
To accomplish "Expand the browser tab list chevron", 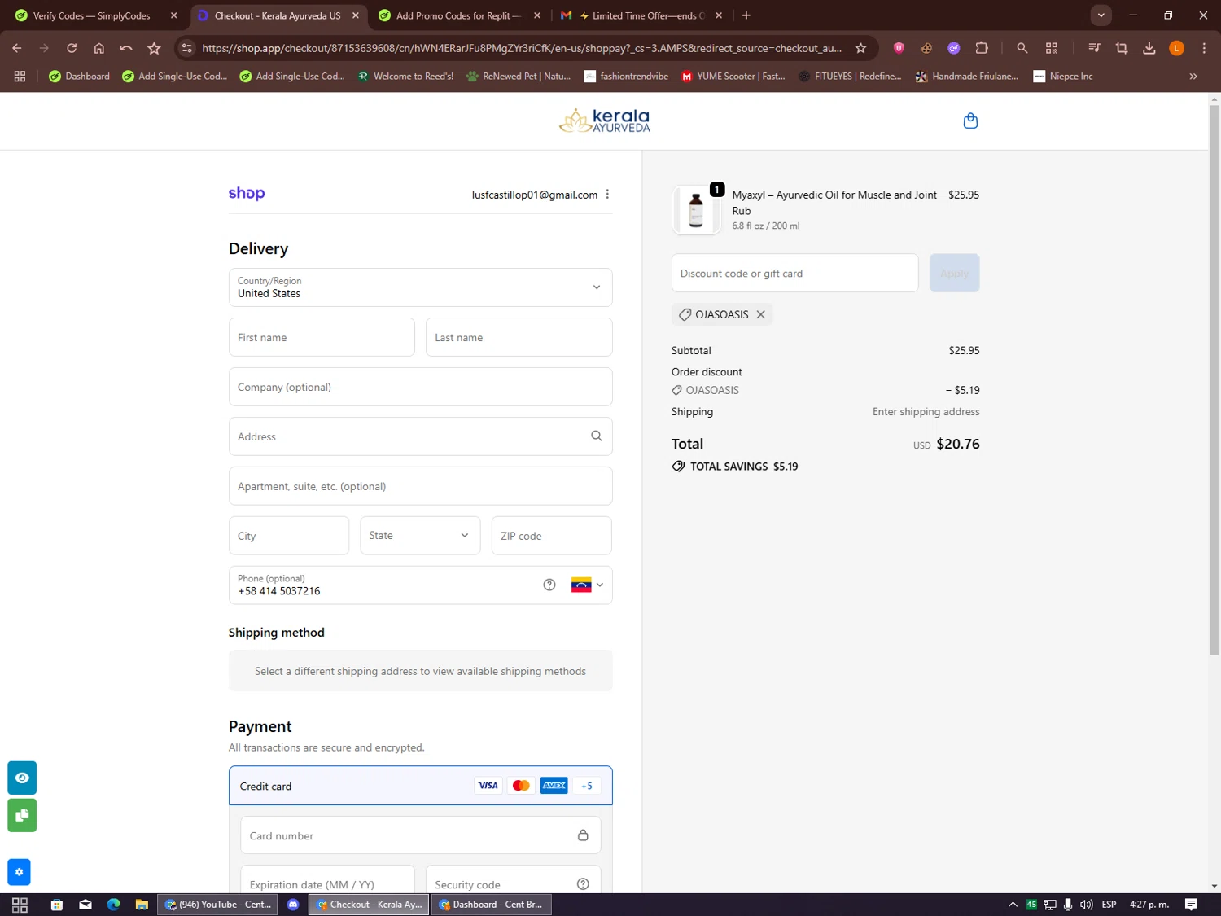I will pos(1101,15).
